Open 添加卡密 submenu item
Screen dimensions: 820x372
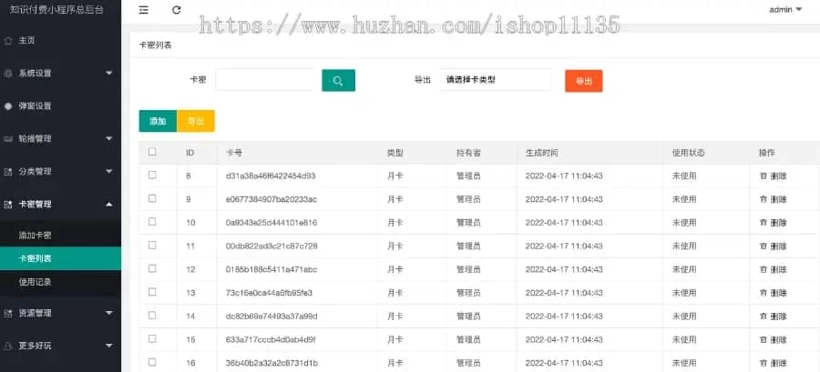(x=36, y=236)
